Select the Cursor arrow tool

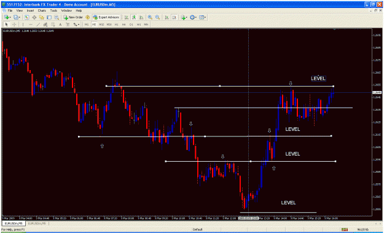tap(7, 25)
